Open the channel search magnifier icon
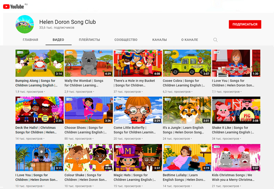Screen dimensions: 274x189 pos(215,40)
